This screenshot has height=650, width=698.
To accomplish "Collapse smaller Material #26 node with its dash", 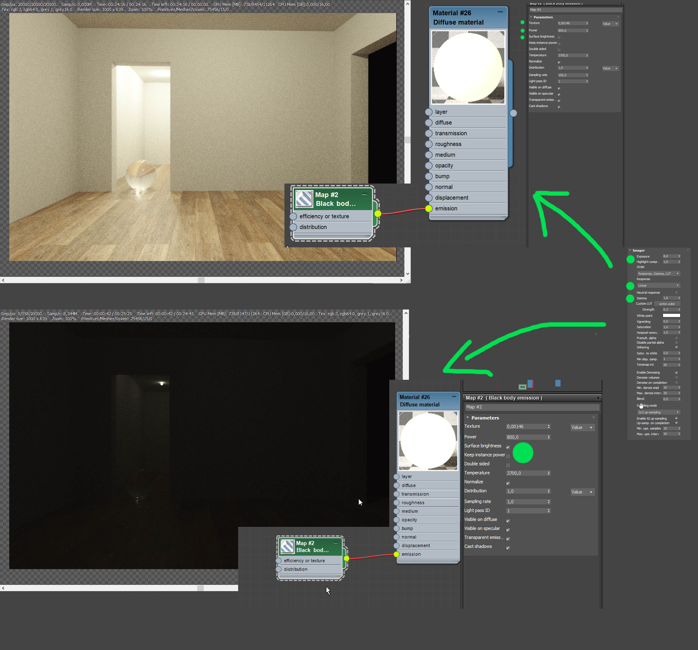I will [454, 397].
